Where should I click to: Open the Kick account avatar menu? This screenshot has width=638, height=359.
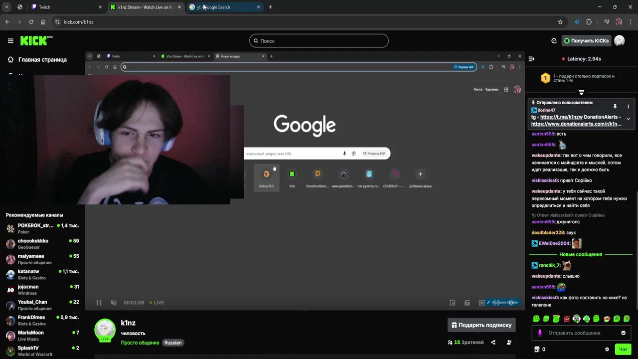coord(619,41)
